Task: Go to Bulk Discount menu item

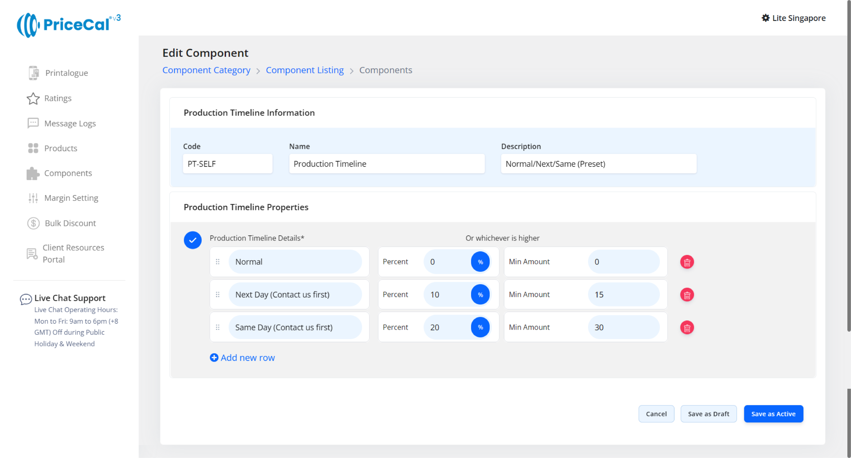Action: click(x=70, y=223)
